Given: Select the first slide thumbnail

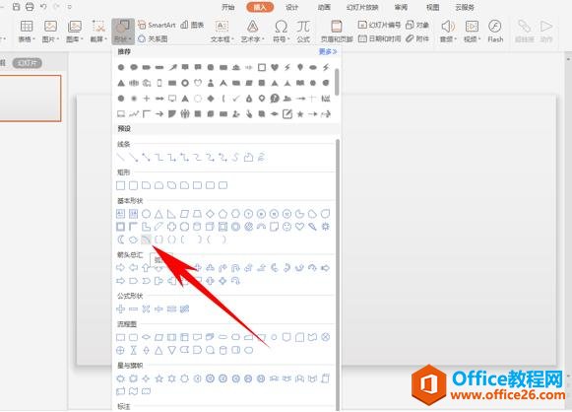Looking at the screenshot, I should click(30, 99).
